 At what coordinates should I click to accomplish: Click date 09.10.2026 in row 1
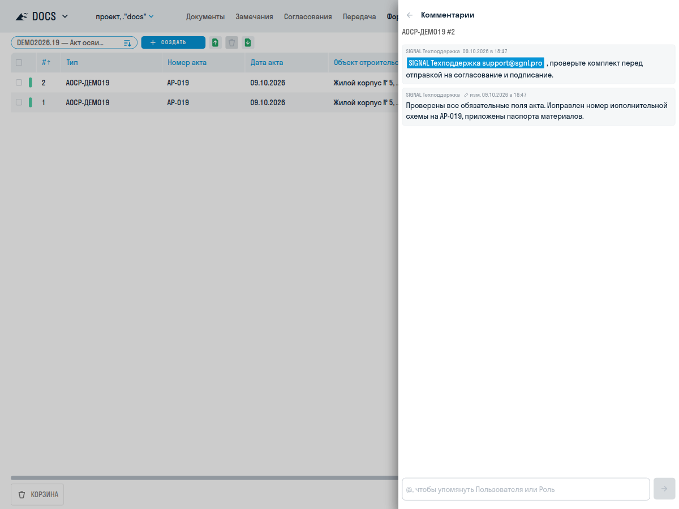click(x=268, y=102)
